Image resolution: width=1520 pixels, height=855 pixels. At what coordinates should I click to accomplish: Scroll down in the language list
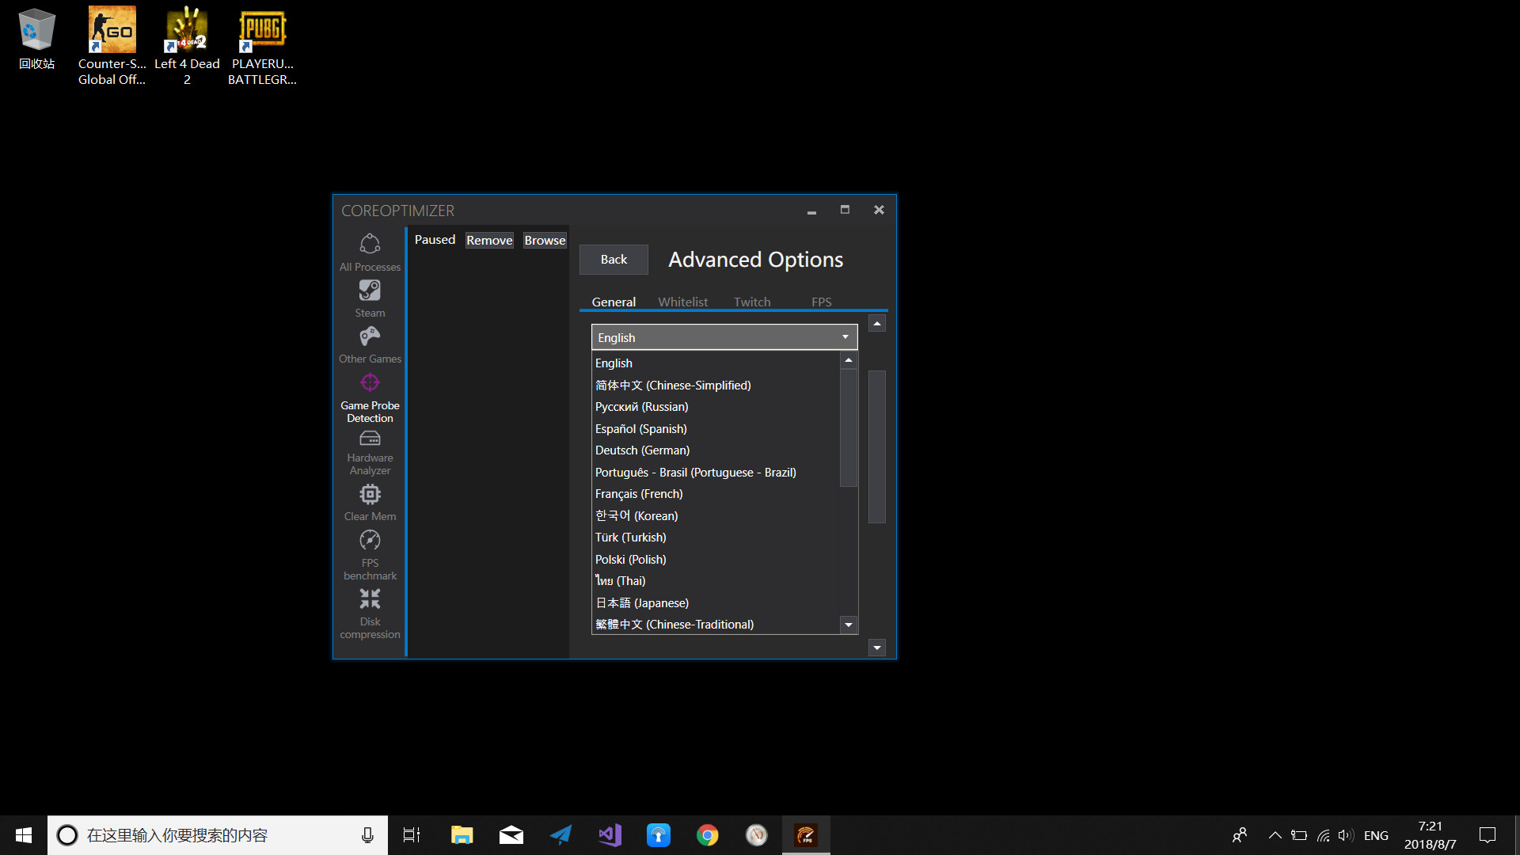pyautogui.click(x=849, y=625)
